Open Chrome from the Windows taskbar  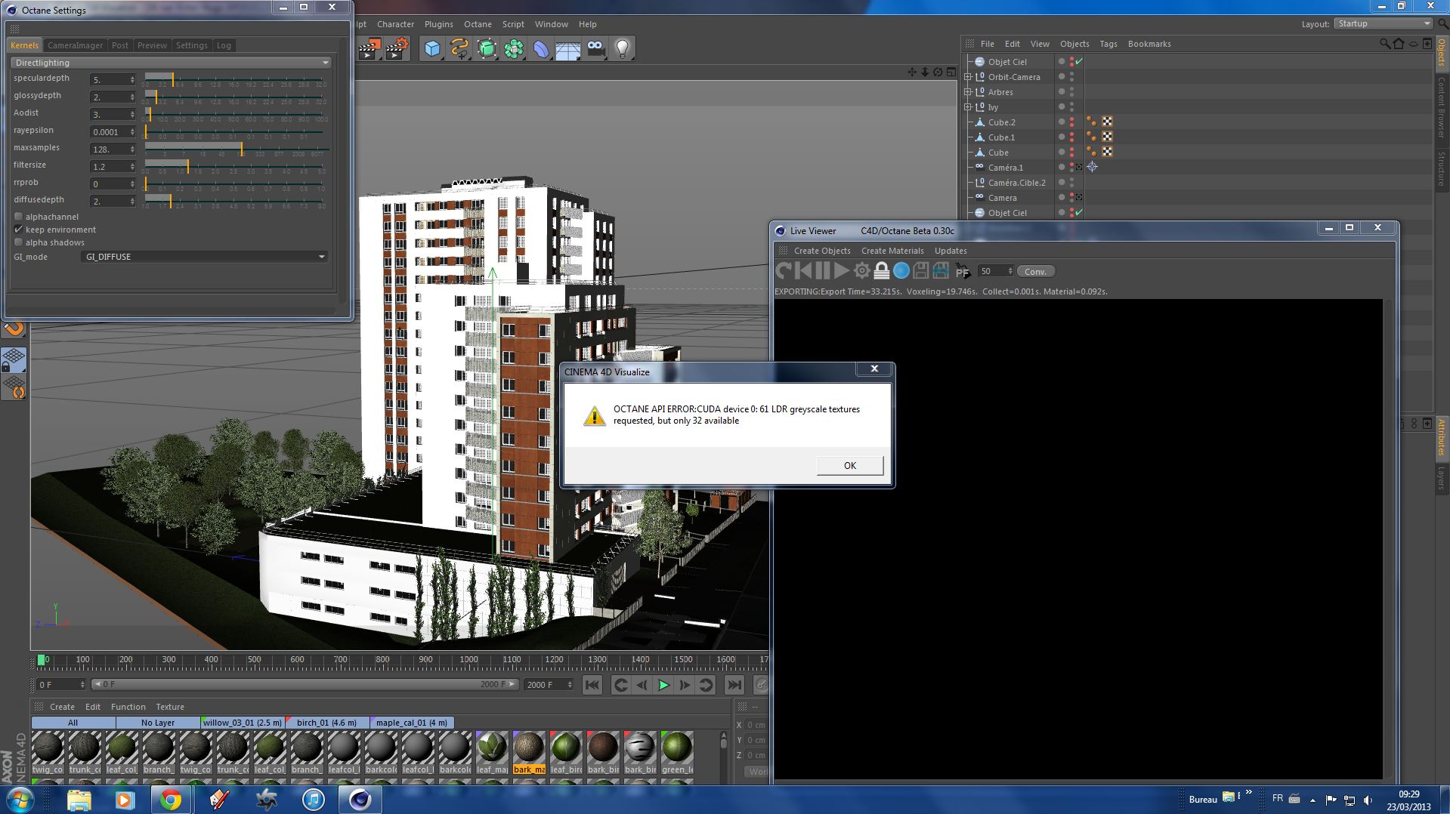(x=171, y=800)
